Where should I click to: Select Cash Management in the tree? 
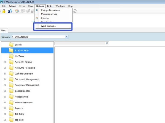[x=24, y=74]
